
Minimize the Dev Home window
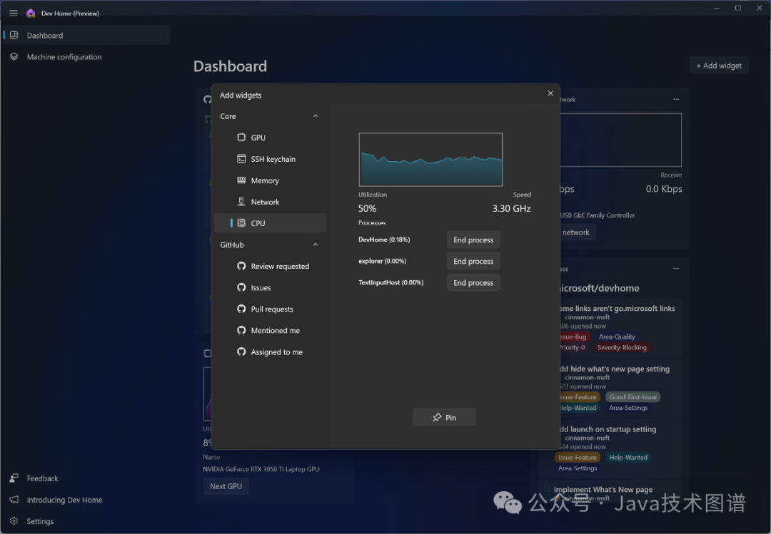pos(717,8)
